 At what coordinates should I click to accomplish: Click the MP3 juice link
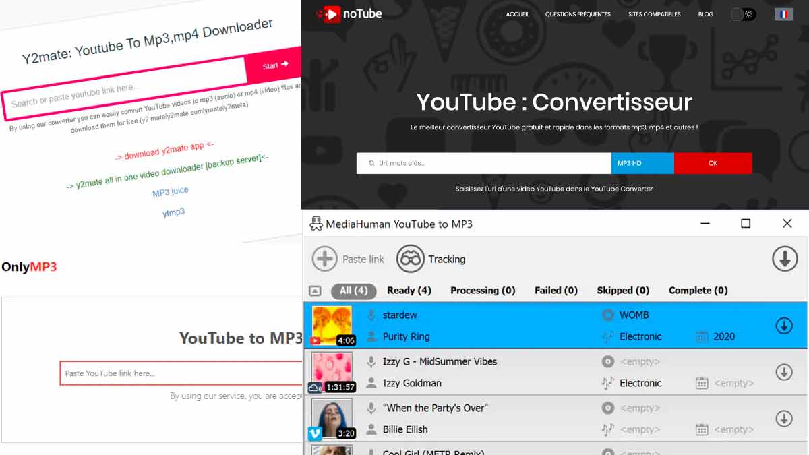(x=171, y=191)
